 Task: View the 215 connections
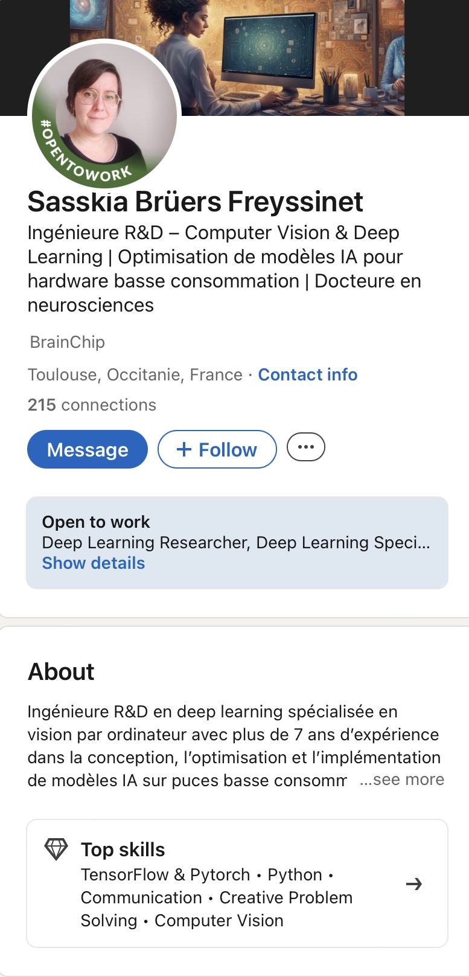[92, 405]
